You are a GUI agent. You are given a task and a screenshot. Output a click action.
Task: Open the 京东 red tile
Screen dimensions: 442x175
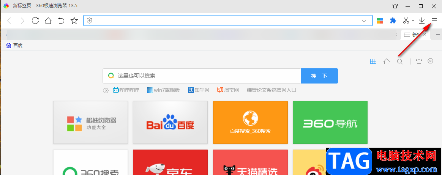170,162
